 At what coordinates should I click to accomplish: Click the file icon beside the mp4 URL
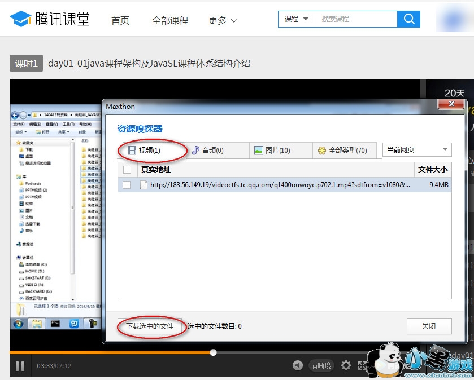coord(144,185)
